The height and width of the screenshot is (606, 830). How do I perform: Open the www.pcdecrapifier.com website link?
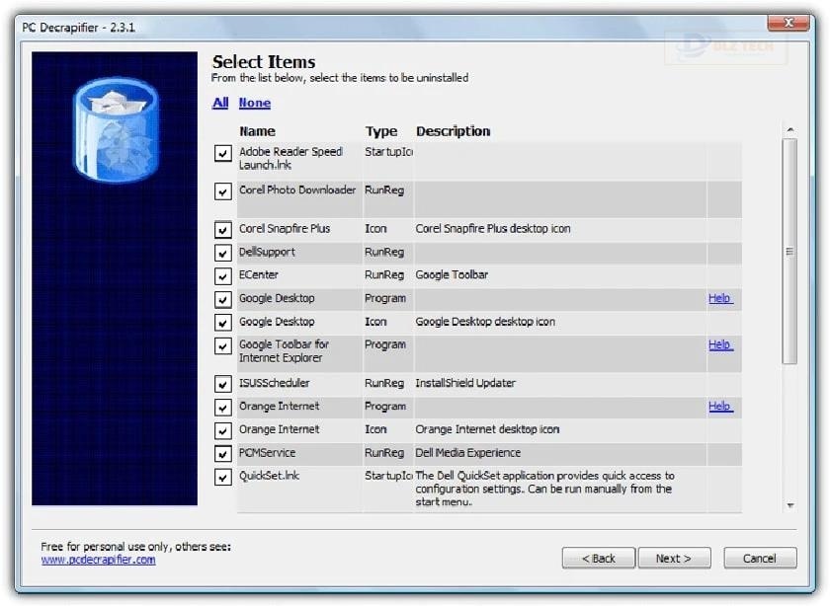(x=98, y=560)
